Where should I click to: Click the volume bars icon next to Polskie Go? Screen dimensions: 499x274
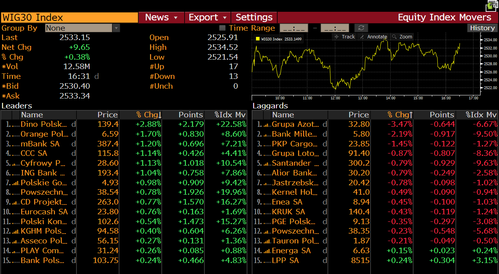coord(16,183)
